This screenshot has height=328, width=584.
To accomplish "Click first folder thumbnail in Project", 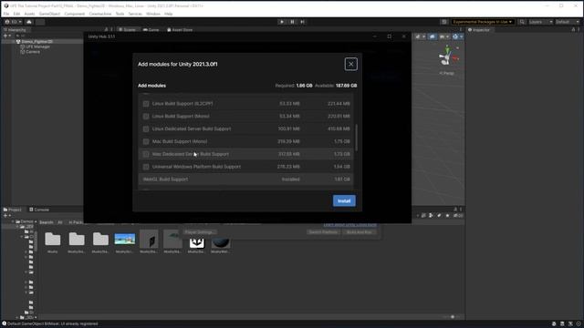I will 53,239.
